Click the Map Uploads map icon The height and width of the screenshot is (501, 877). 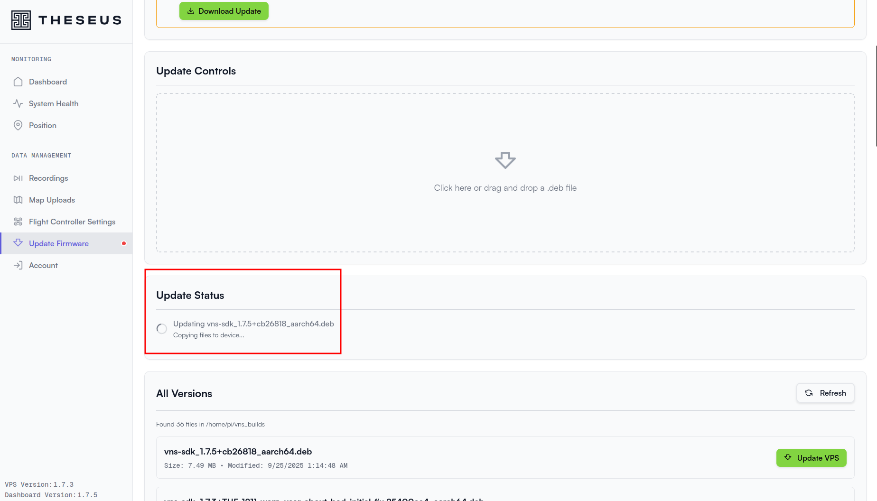click(x=18, y=200)
